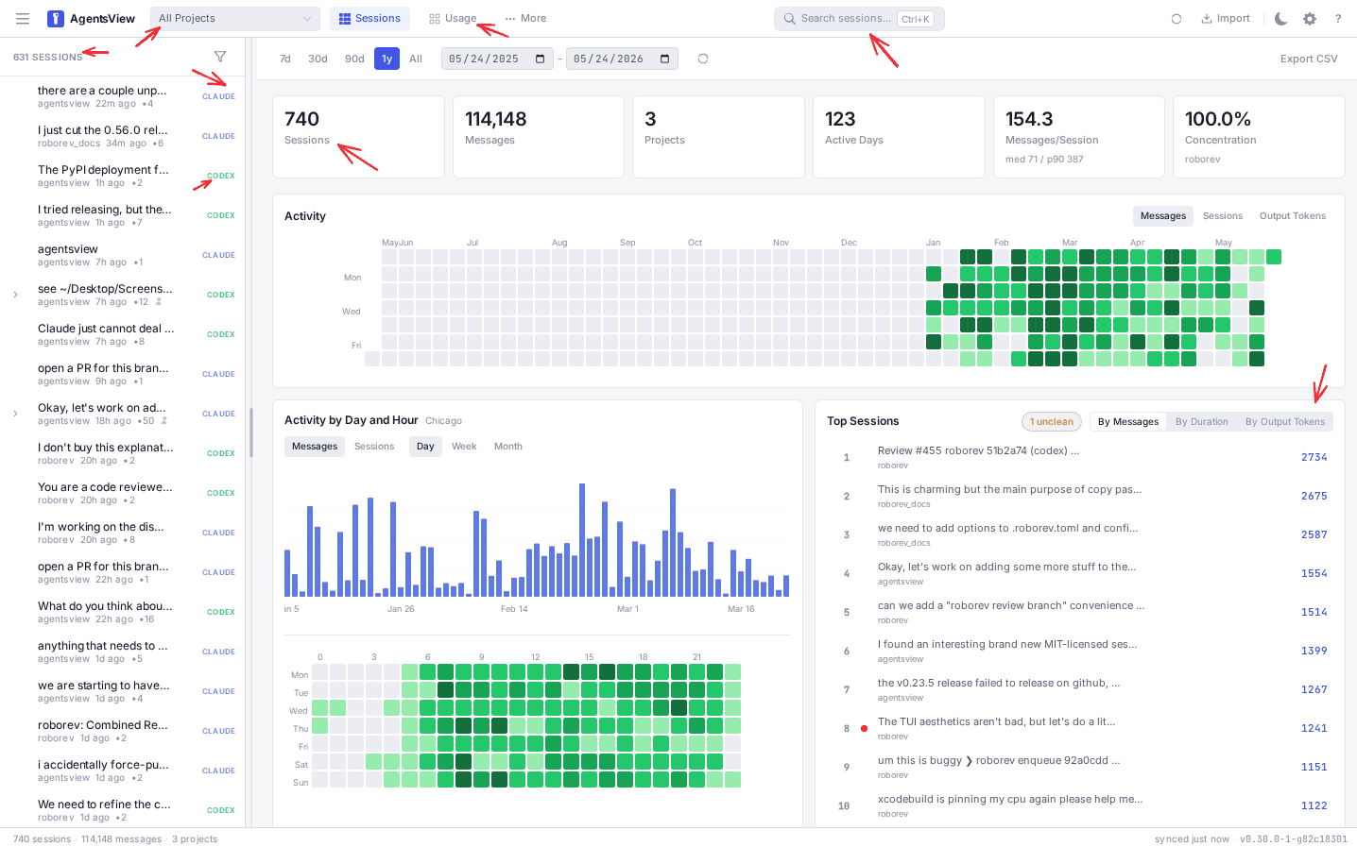Click the session filter funnel icon
This screenshot has width=1357, height=847.
point(220,57)
